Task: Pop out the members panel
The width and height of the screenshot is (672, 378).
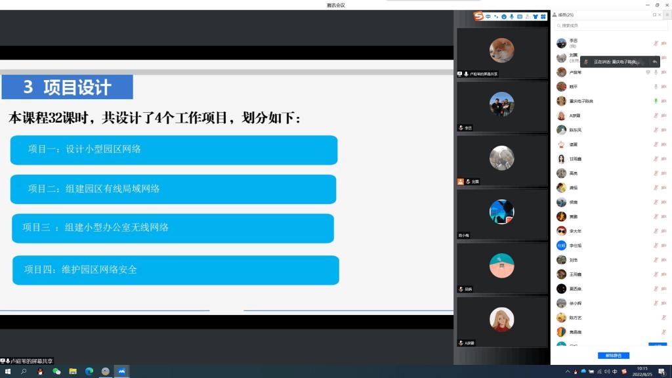Action: pos(654,14)
